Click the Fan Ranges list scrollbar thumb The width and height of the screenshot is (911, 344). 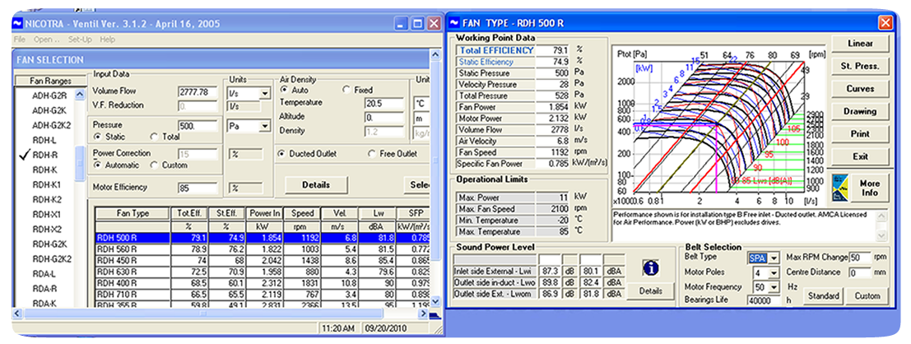(80, 164)
